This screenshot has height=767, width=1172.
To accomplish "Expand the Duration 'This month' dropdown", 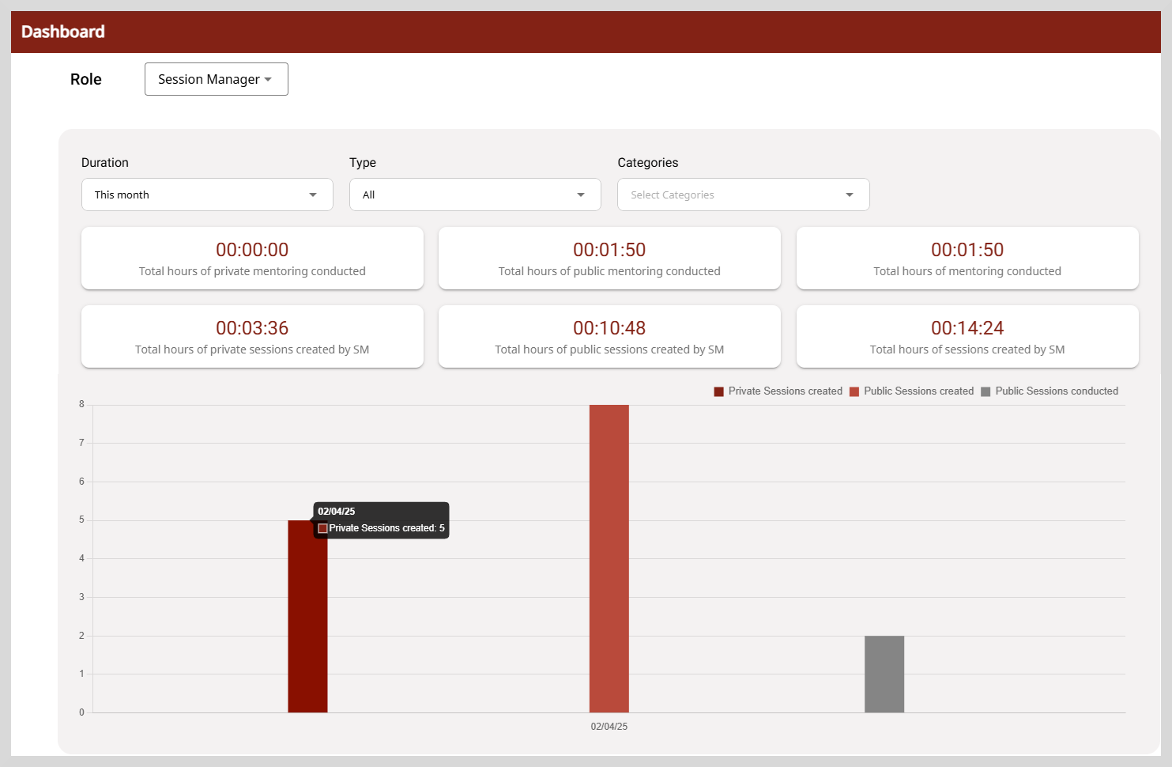I will [x=206, y=195].
